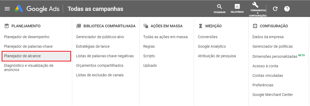The image size is (310, 106).
Task: Open Scripts under Ações em massa
Action: pos(149,56)
